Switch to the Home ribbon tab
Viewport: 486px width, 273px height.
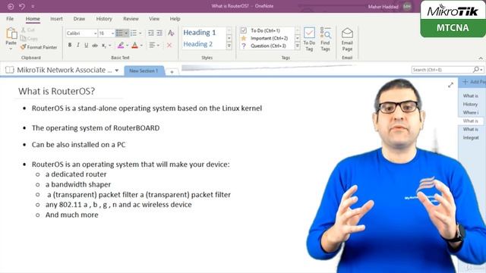point(33,18)
